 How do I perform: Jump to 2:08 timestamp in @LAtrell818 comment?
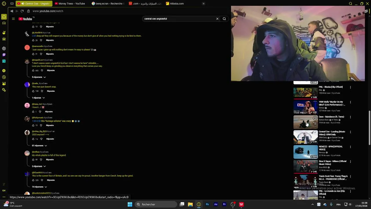[34, 36]
